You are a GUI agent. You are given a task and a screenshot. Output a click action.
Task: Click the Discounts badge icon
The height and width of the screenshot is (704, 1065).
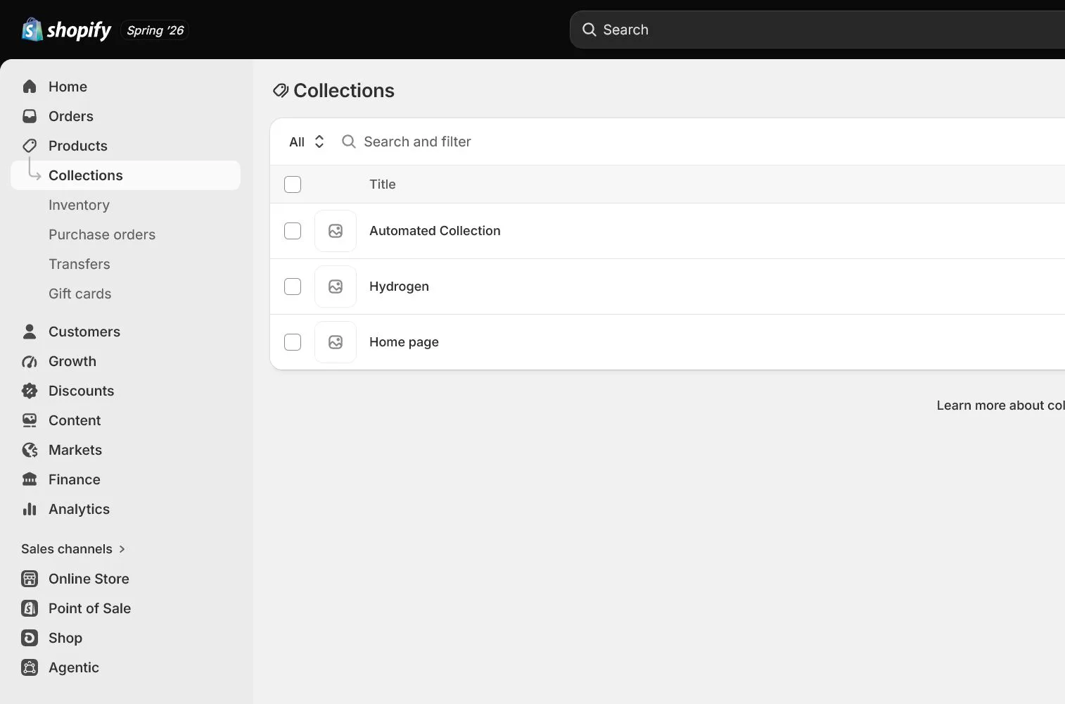pos(30,391)
